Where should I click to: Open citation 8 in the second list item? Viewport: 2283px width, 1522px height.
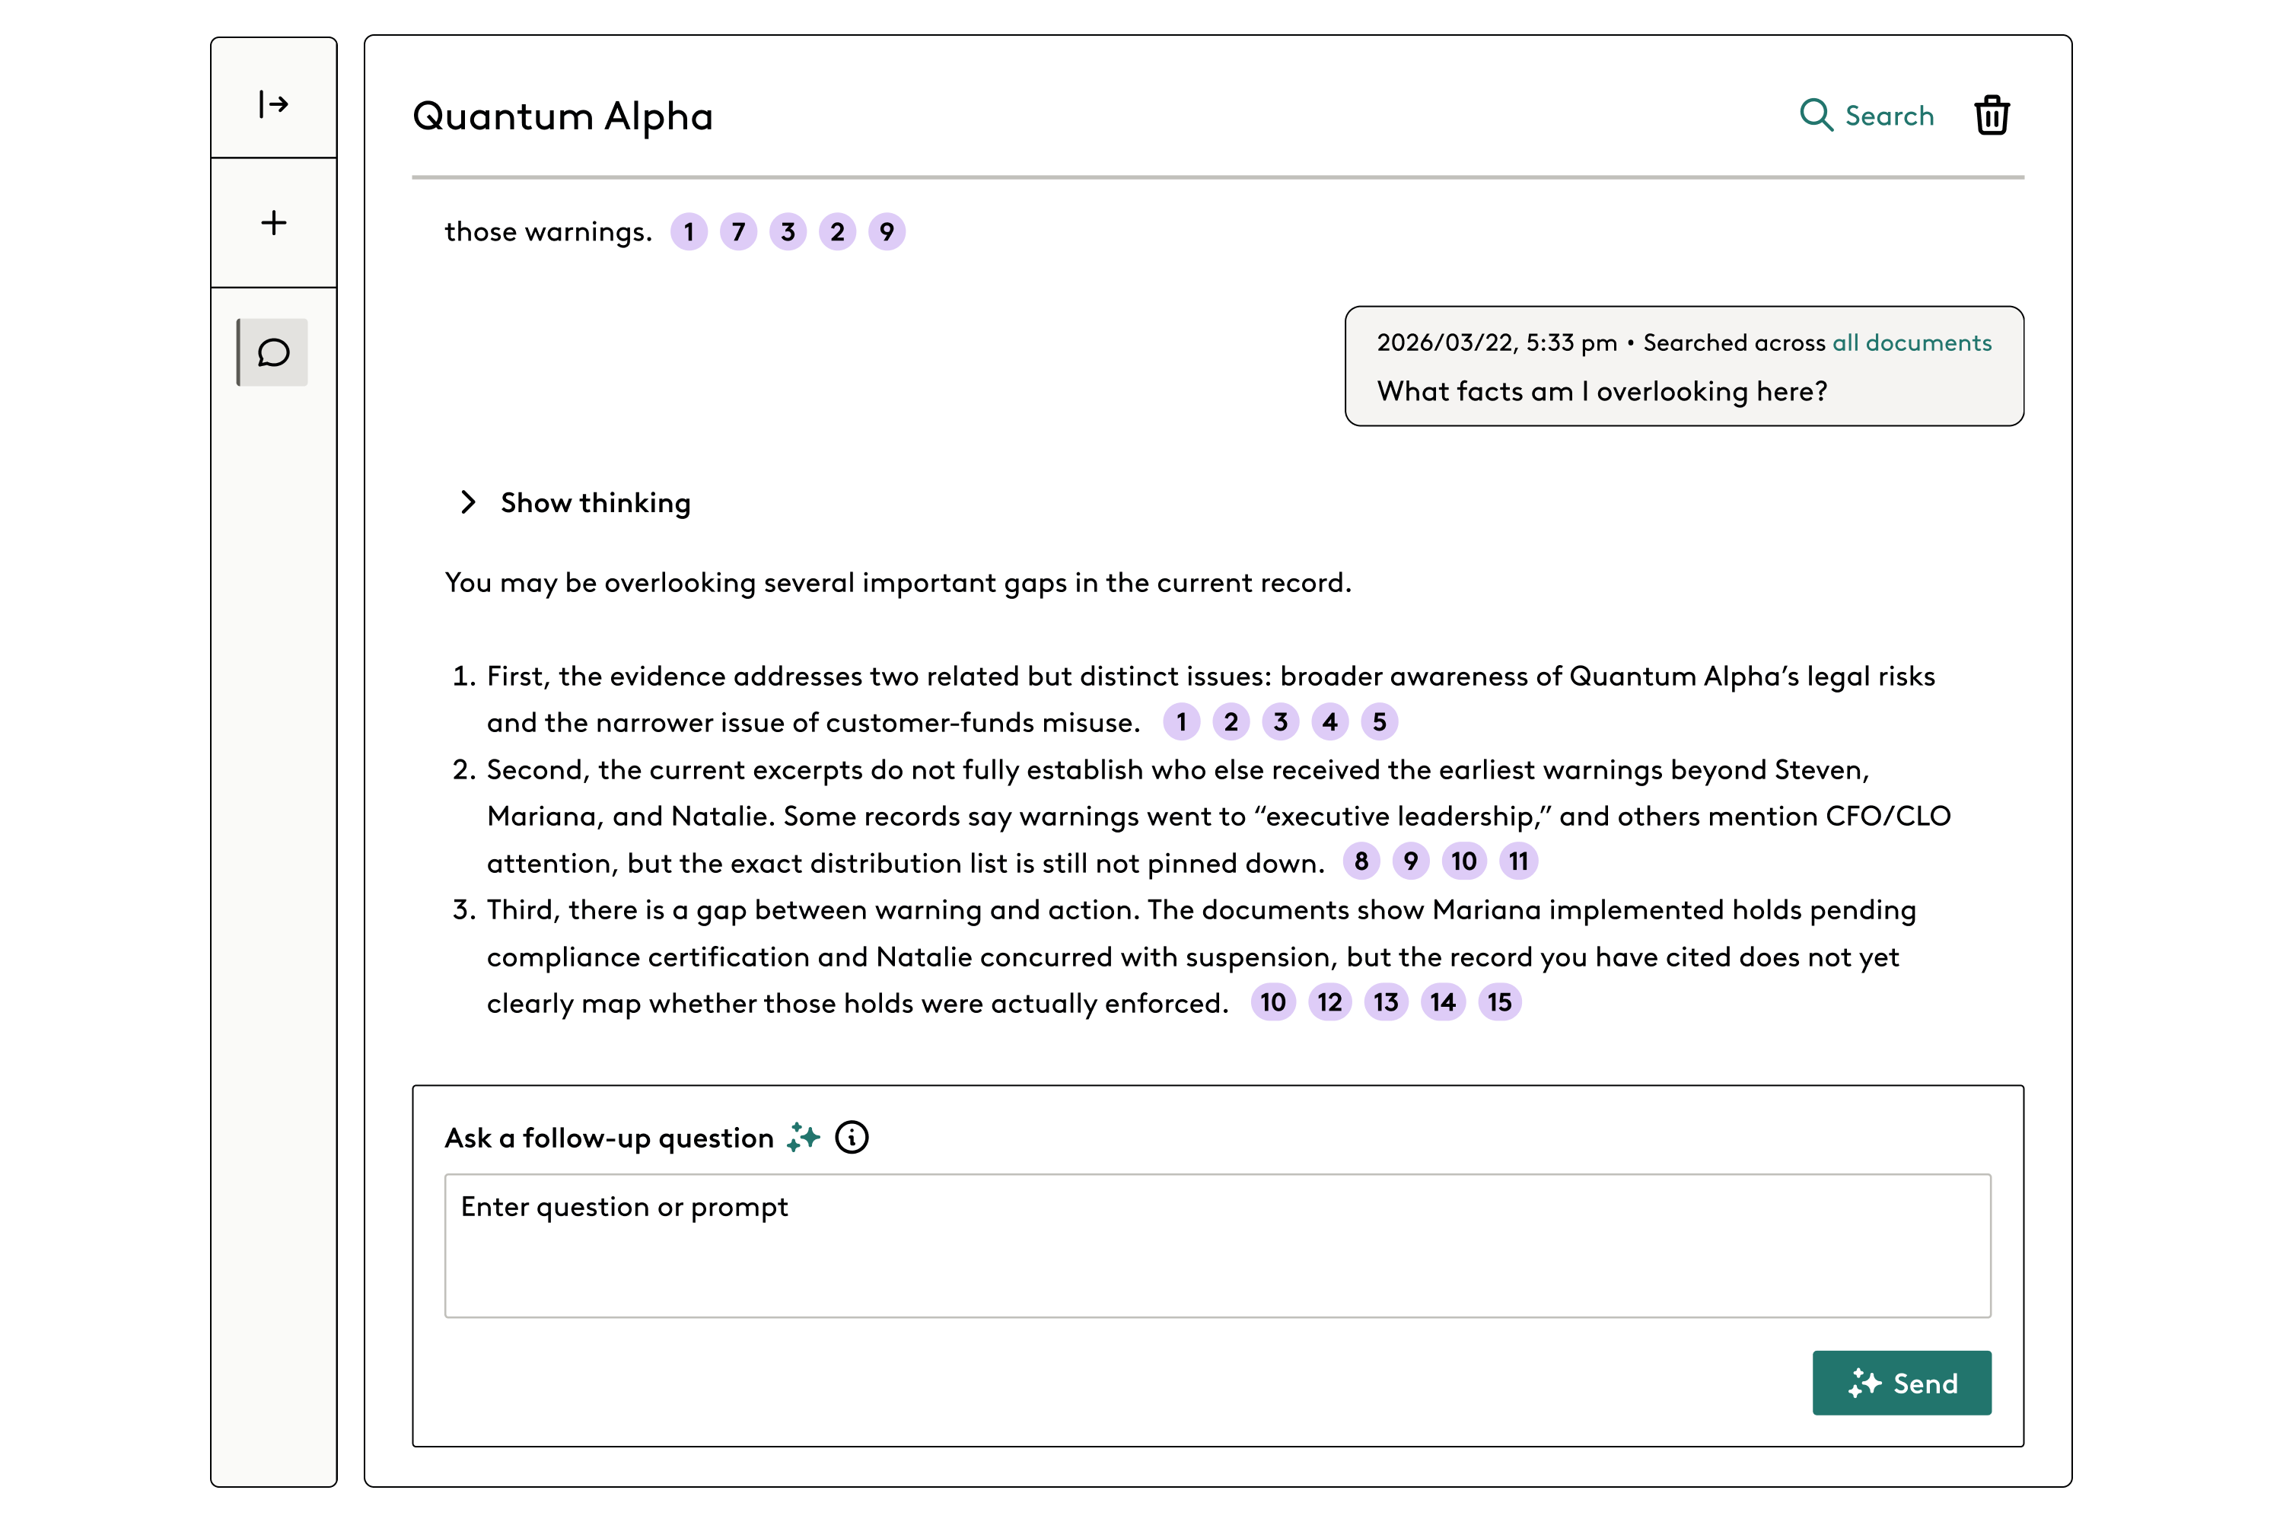pos(1361,861)
